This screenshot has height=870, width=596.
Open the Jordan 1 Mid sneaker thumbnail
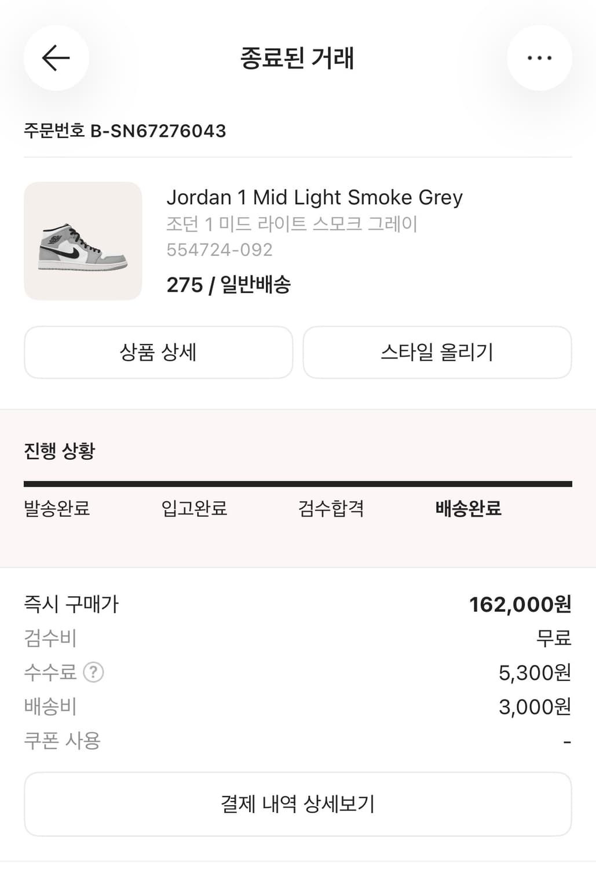83,241
